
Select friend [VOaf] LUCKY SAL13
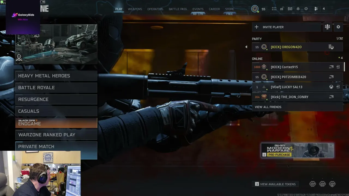[x=297, y=87]
